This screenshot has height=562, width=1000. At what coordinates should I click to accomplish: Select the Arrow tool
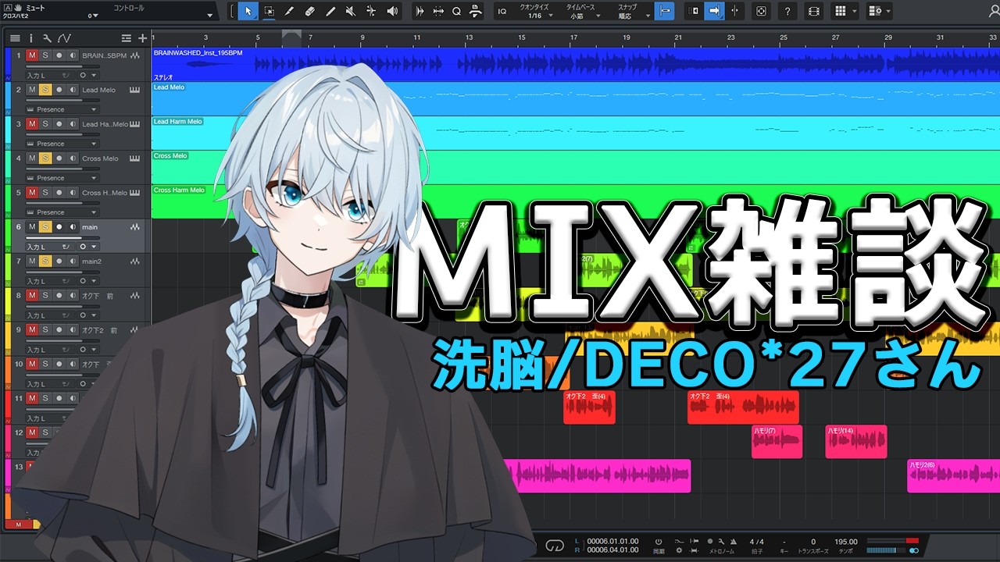tap(248, 11)
